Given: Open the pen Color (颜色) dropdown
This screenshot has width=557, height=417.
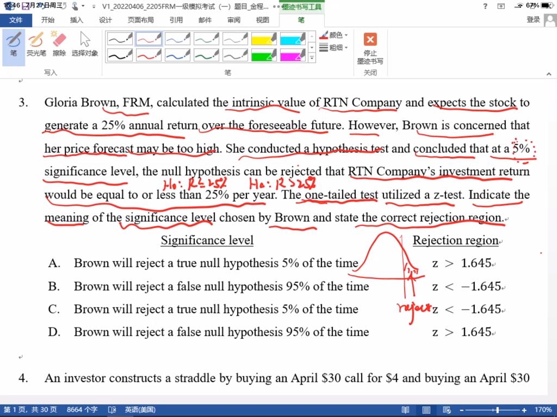Looking at the screenshot, I should pos(334,35).
